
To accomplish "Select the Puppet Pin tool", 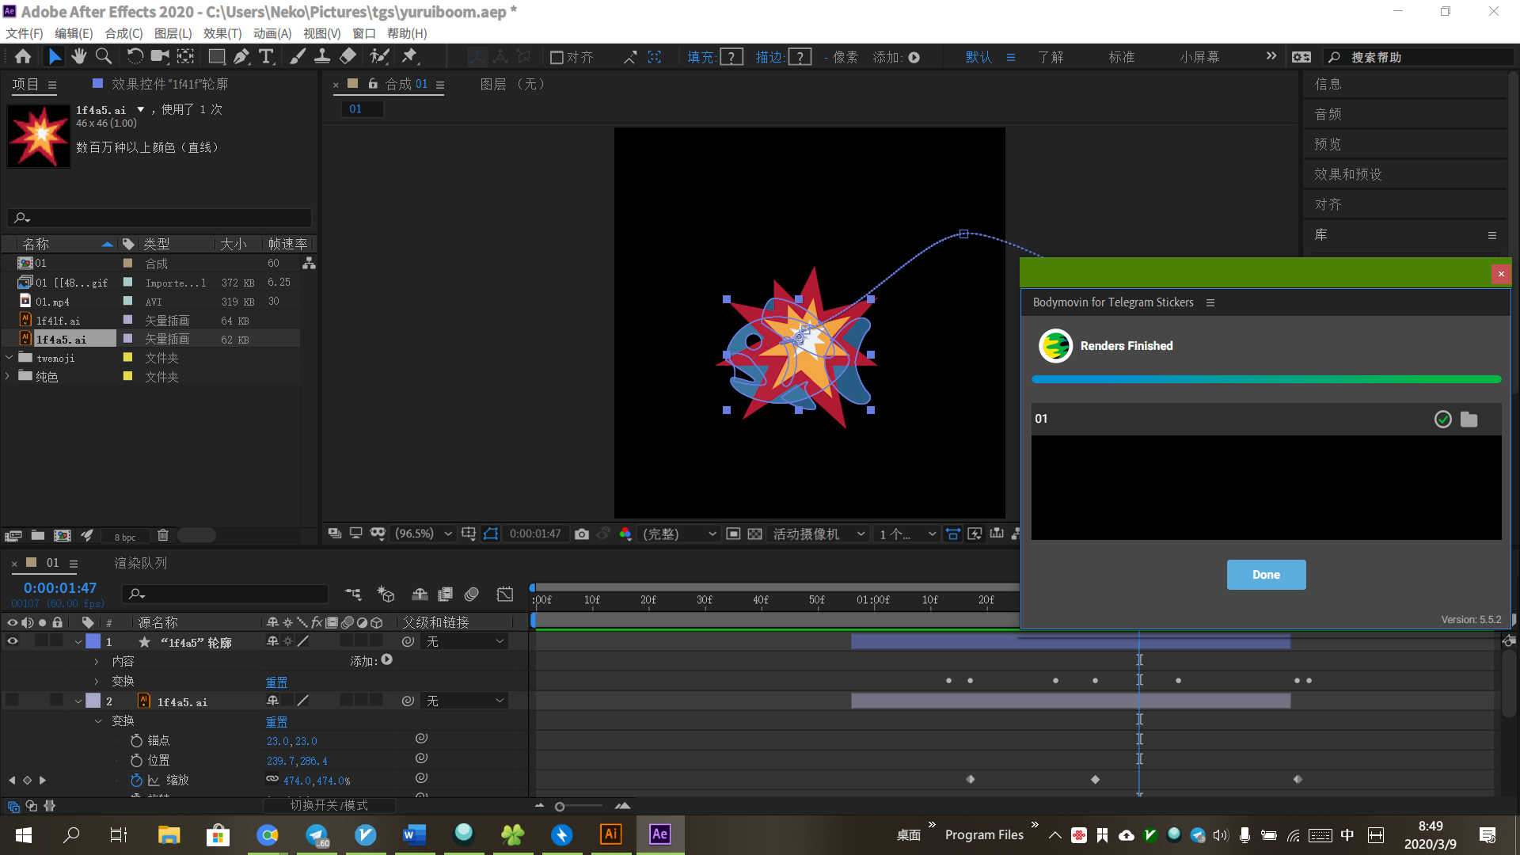I will (409, 56).
